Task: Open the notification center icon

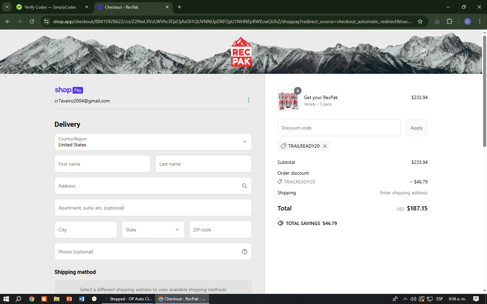Action: pyautogui.click(x=476, y=299)
